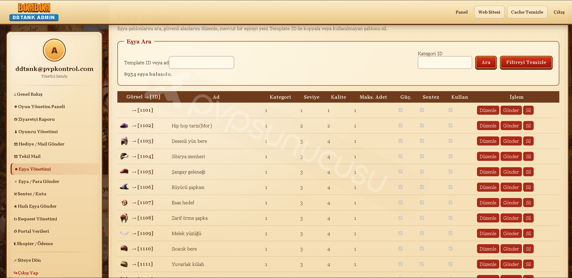Screen dimensions: 572x278
Task: Click the Zarif örme şapka item image
Action: 124,218
